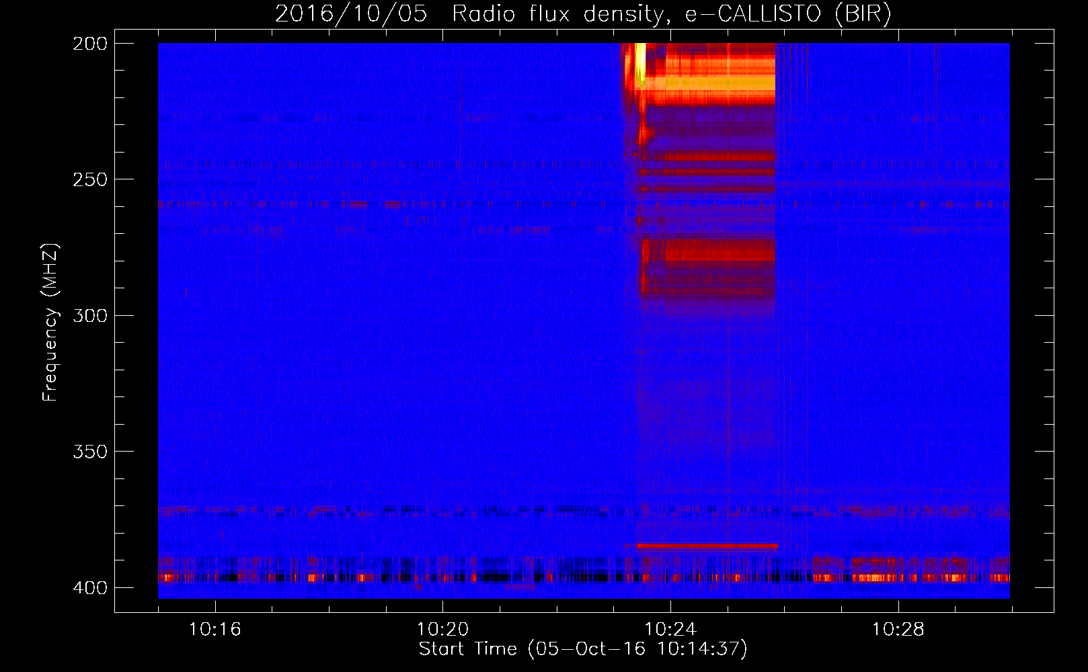This screenshot has width=1088, height=672.
Task: Click the 10:28 time tick label
Action: click(898, 630)
